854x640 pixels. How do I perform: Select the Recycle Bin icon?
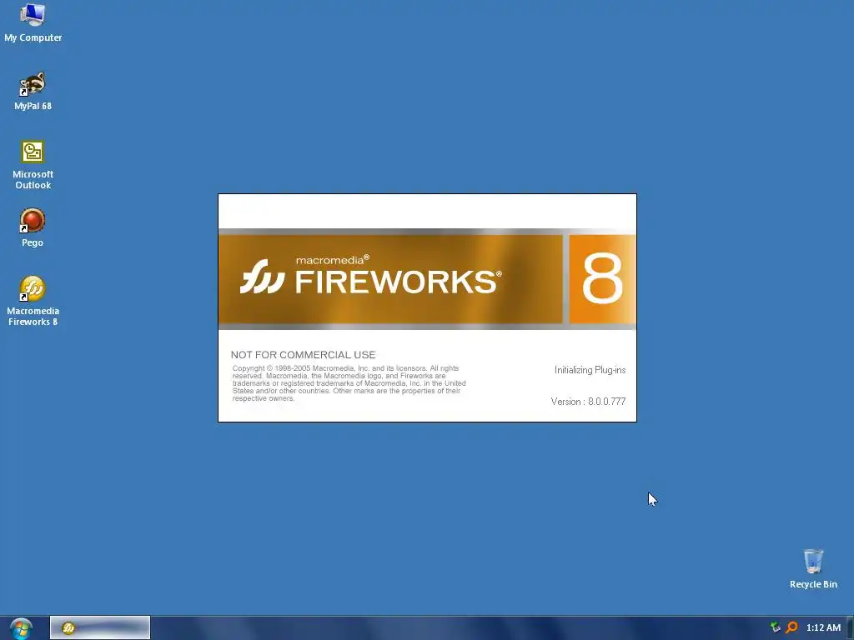pyautogui.click(x=813, y=568)
